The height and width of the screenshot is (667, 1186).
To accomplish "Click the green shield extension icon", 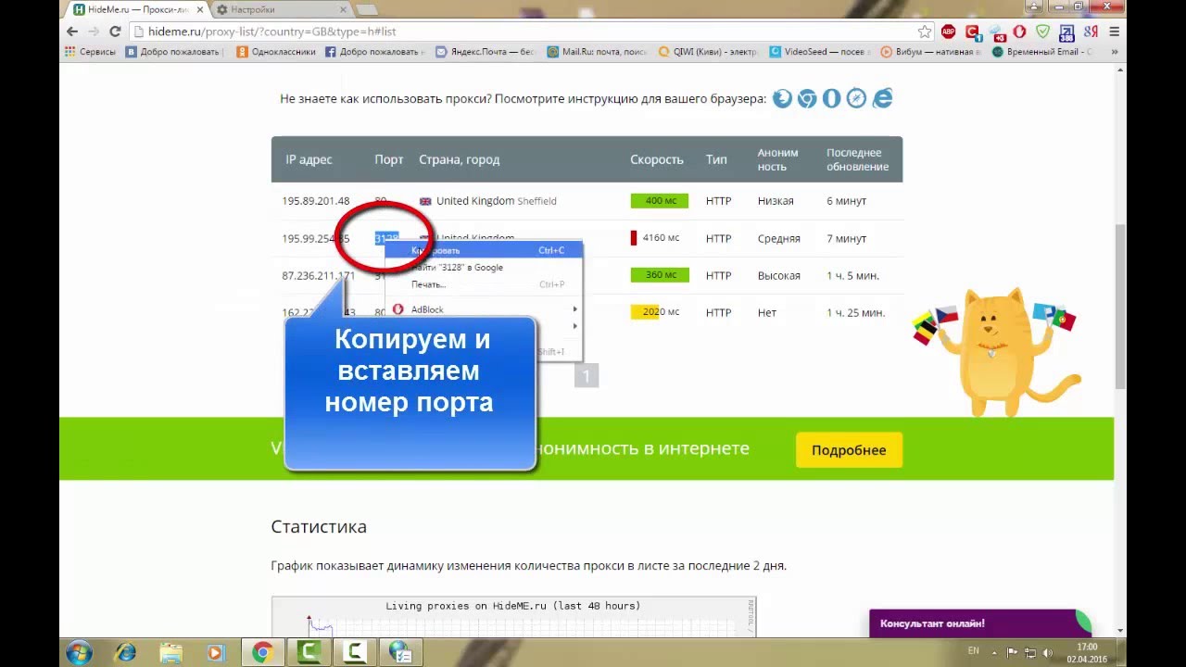I will (1043, 31).
